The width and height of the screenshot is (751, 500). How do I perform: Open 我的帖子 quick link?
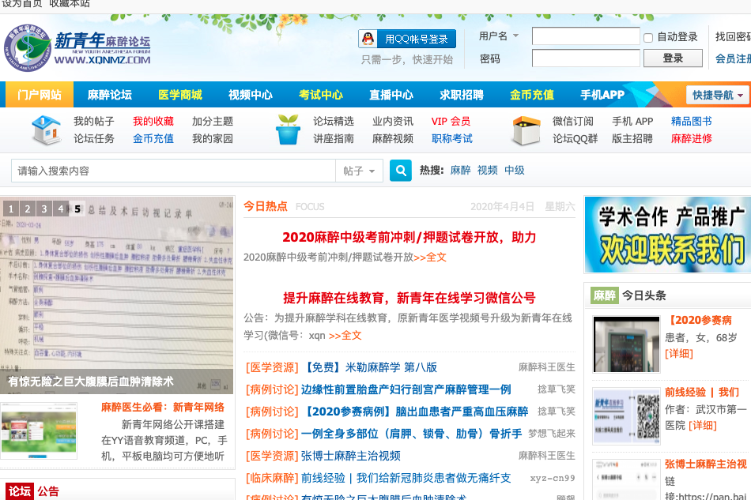tap(94, 122)
